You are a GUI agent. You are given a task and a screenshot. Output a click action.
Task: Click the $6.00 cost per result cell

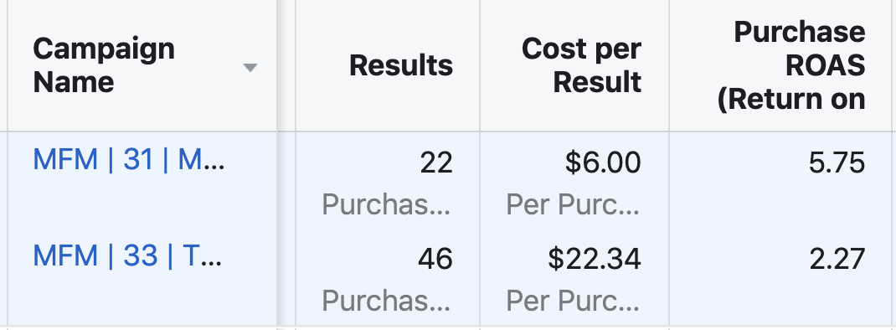click(603, 163)
